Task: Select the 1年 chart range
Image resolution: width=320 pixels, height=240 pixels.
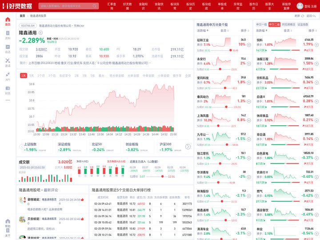Action: pos(76,76)
